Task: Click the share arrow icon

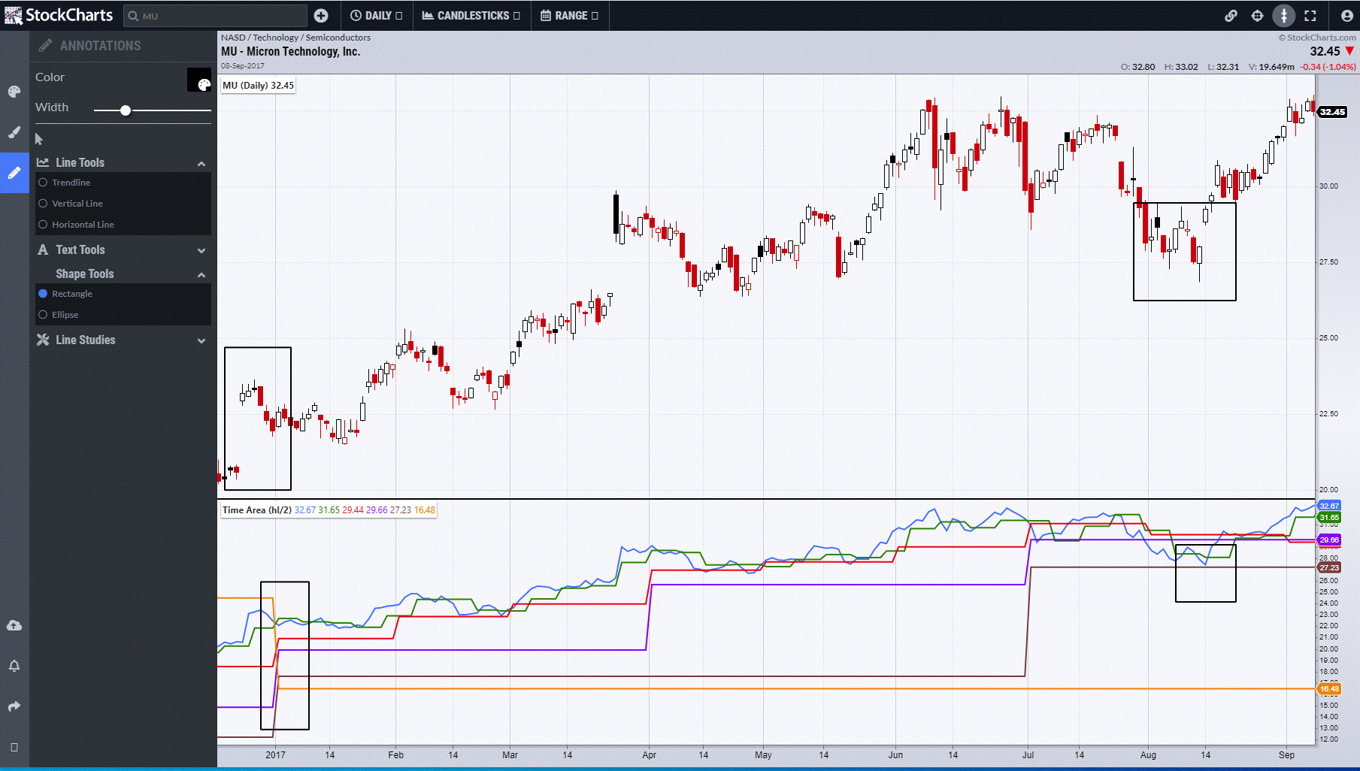Action: coord(14,706)
